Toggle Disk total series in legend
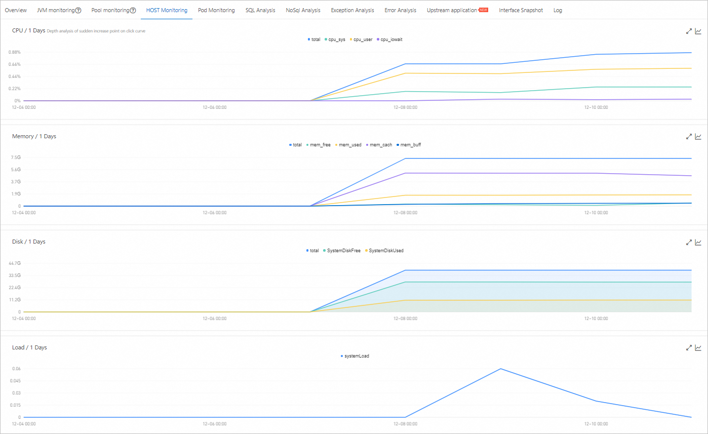This screenshot has width=708, height=434. click(312, 251)
